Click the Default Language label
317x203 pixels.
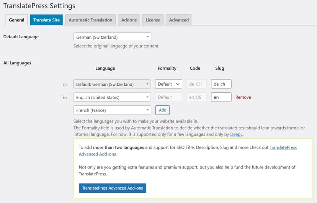click(x=21, y=37)
